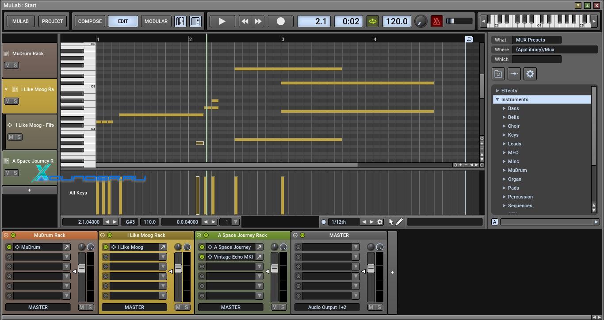The height and width of the screenshot is (320, 604).
Task: Click the A button in the browser footer
Action: coord(495,222)
